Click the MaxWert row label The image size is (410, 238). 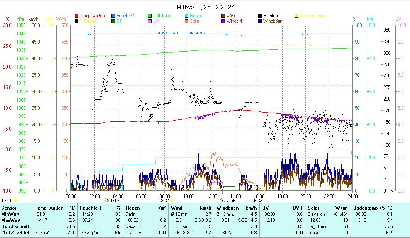coord(11,220)
